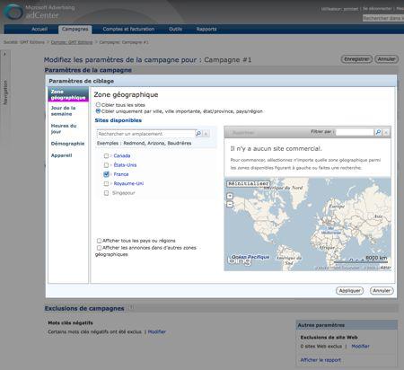The height and width of the screenshot is (370, 404).
Task: Click Annuler next to Enregistrer
Action: [x=386, y=59]
